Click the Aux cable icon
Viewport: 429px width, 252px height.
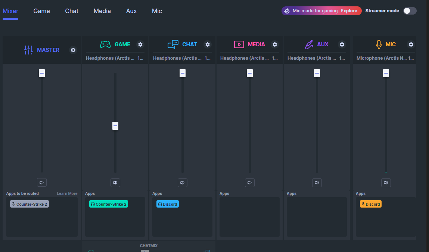(309, 44)
